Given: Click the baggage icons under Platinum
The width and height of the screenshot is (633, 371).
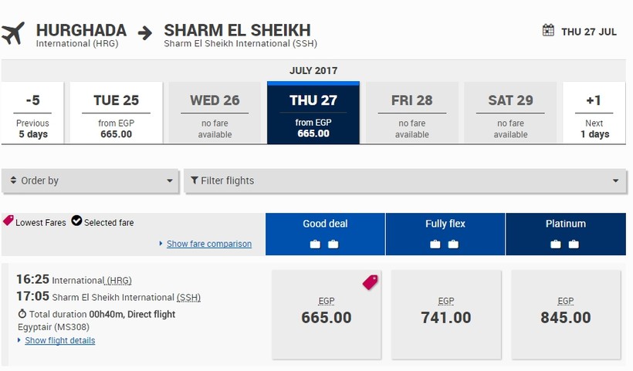Looking at the screenshot, I should coord(565,245).
